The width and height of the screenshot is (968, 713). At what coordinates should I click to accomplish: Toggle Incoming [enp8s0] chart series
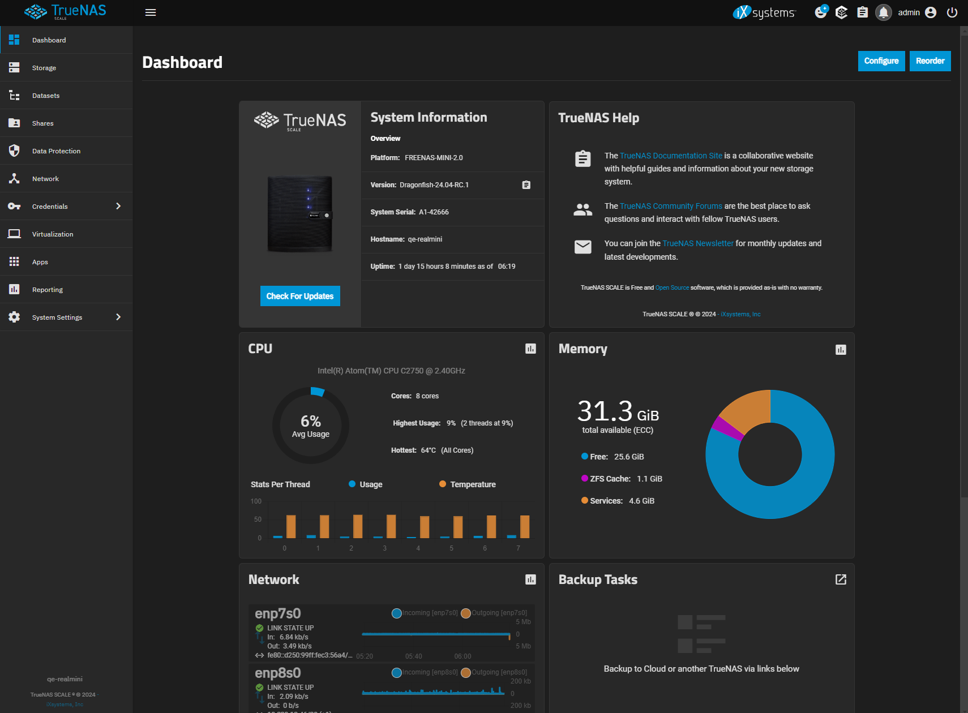pyautogui.click(x=425, y=672)
